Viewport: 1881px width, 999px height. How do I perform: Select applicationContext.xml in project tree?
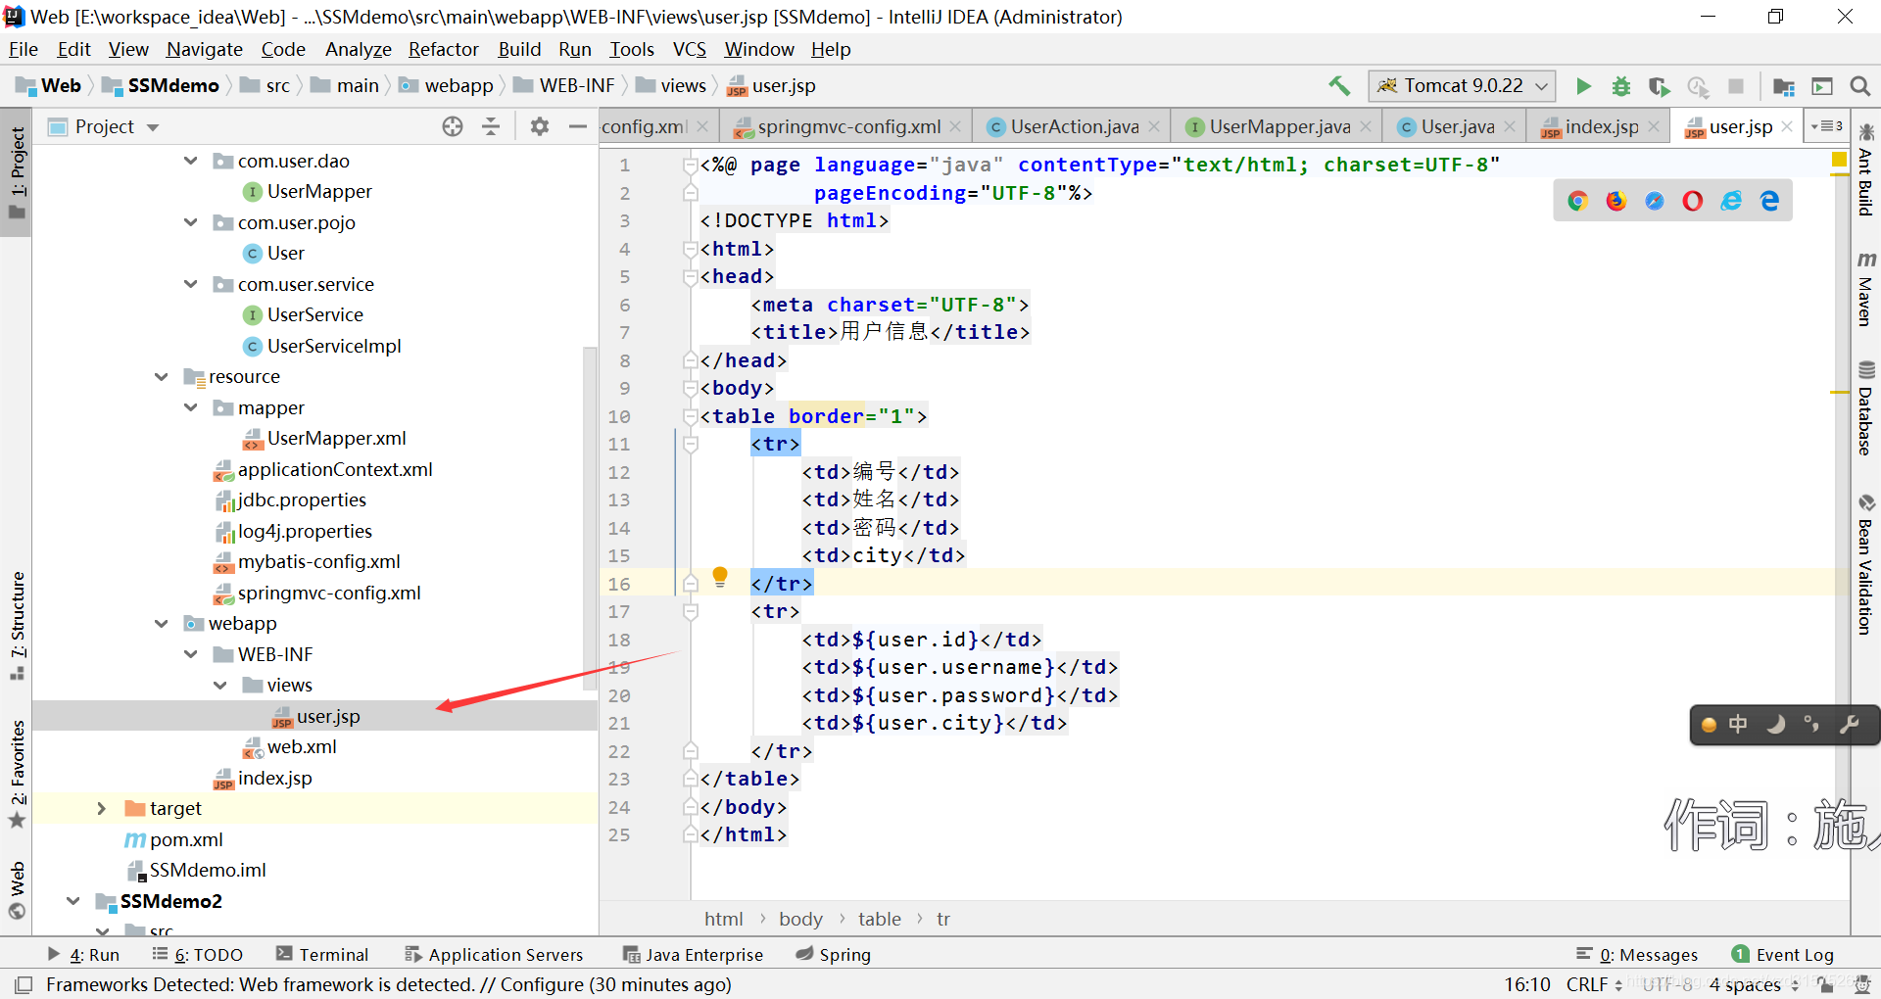(x=334, y=469)
